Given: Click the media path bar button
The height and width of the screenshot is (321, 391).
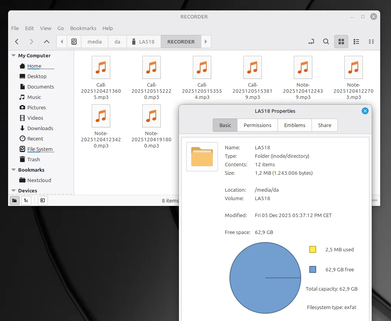Looking at the screenshot, I should (x=94, y=42).
